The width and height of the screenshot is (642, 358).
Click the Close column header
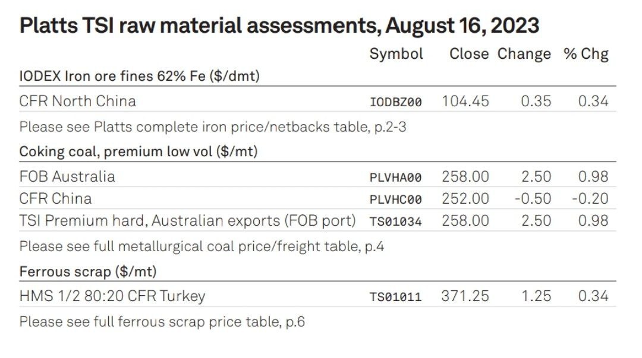point(468,54)
